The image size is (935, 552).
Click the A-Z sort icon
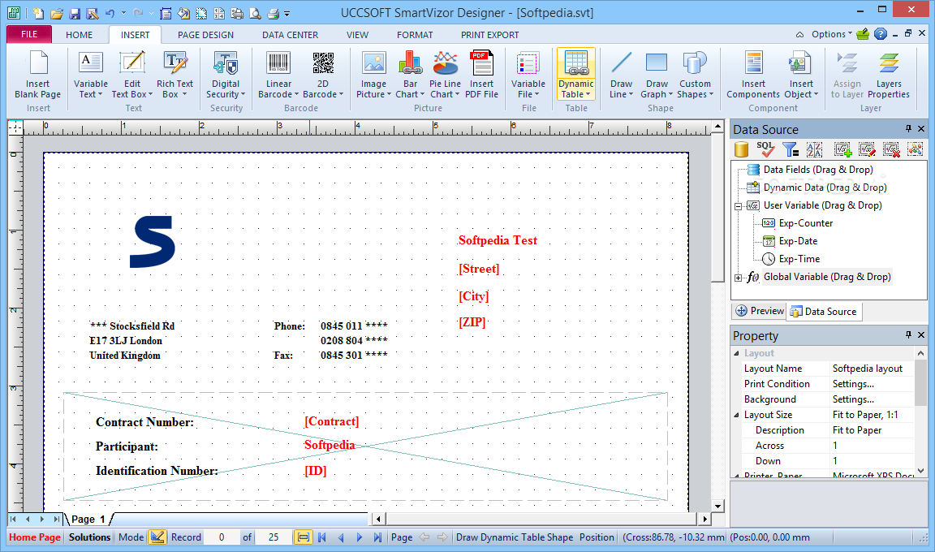click(x=815, y=149)
